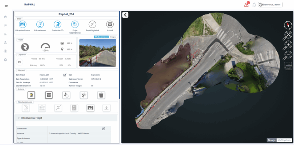Click the RAPHAL logo

coord(29,5)
